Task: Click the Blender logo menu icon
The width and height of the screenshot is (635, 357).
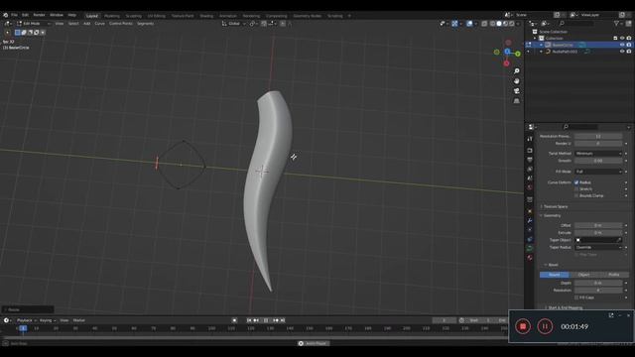Action: (6, 15)
